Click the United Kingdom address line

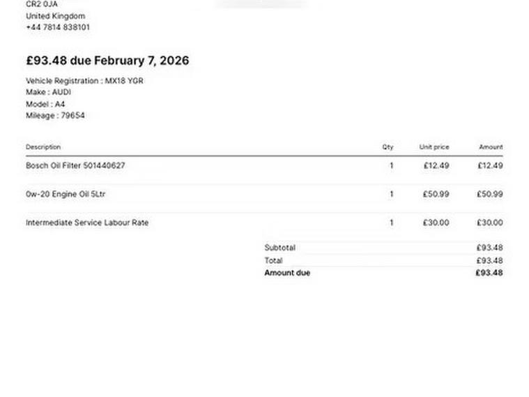pos(55,16)
